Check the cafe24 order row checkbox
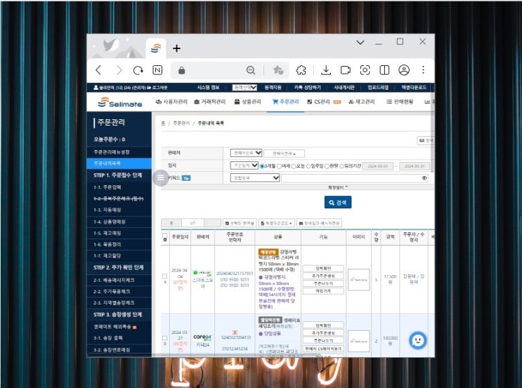The height and width of the screenshot is (388, 522). (x=164, y=337)
